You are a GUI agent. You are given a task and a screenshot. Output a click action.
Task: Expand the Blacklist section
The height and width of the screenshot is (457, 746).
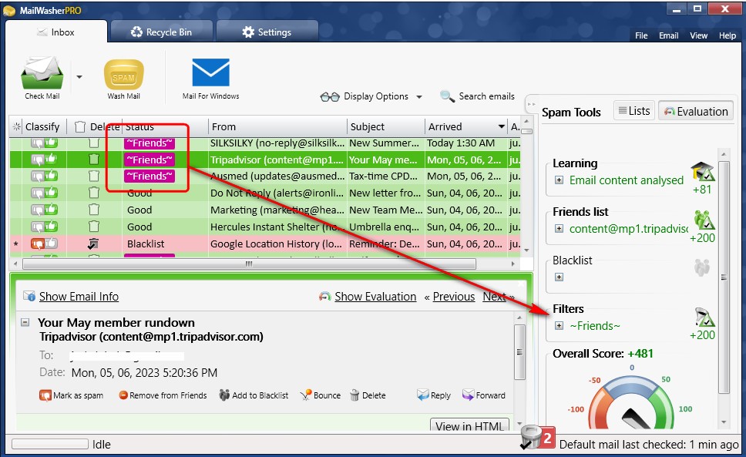(559, 277)
